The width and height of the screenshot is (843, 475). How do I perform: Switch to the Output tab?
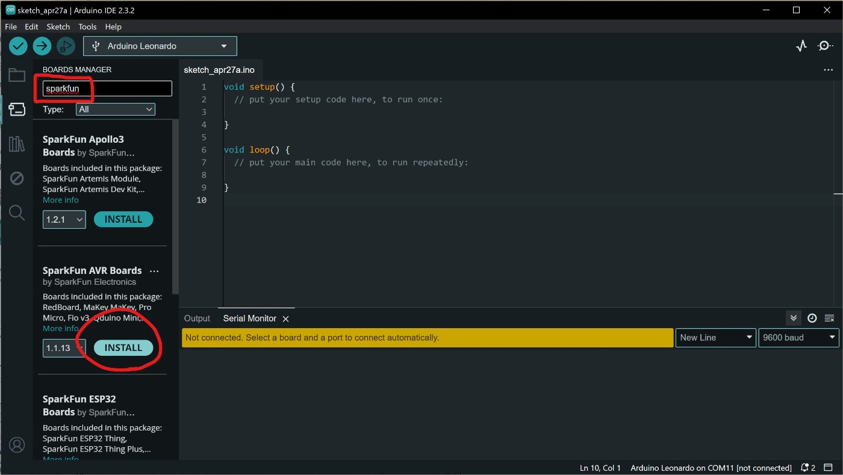tap(197, 318)
